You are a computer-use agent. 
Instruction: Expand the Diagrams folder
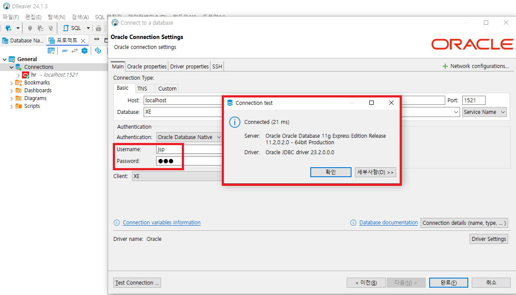coord(12,99)
